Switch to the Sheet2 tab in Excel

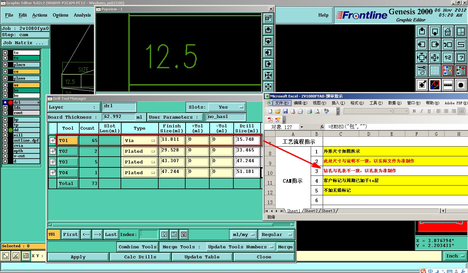point(311,211)
